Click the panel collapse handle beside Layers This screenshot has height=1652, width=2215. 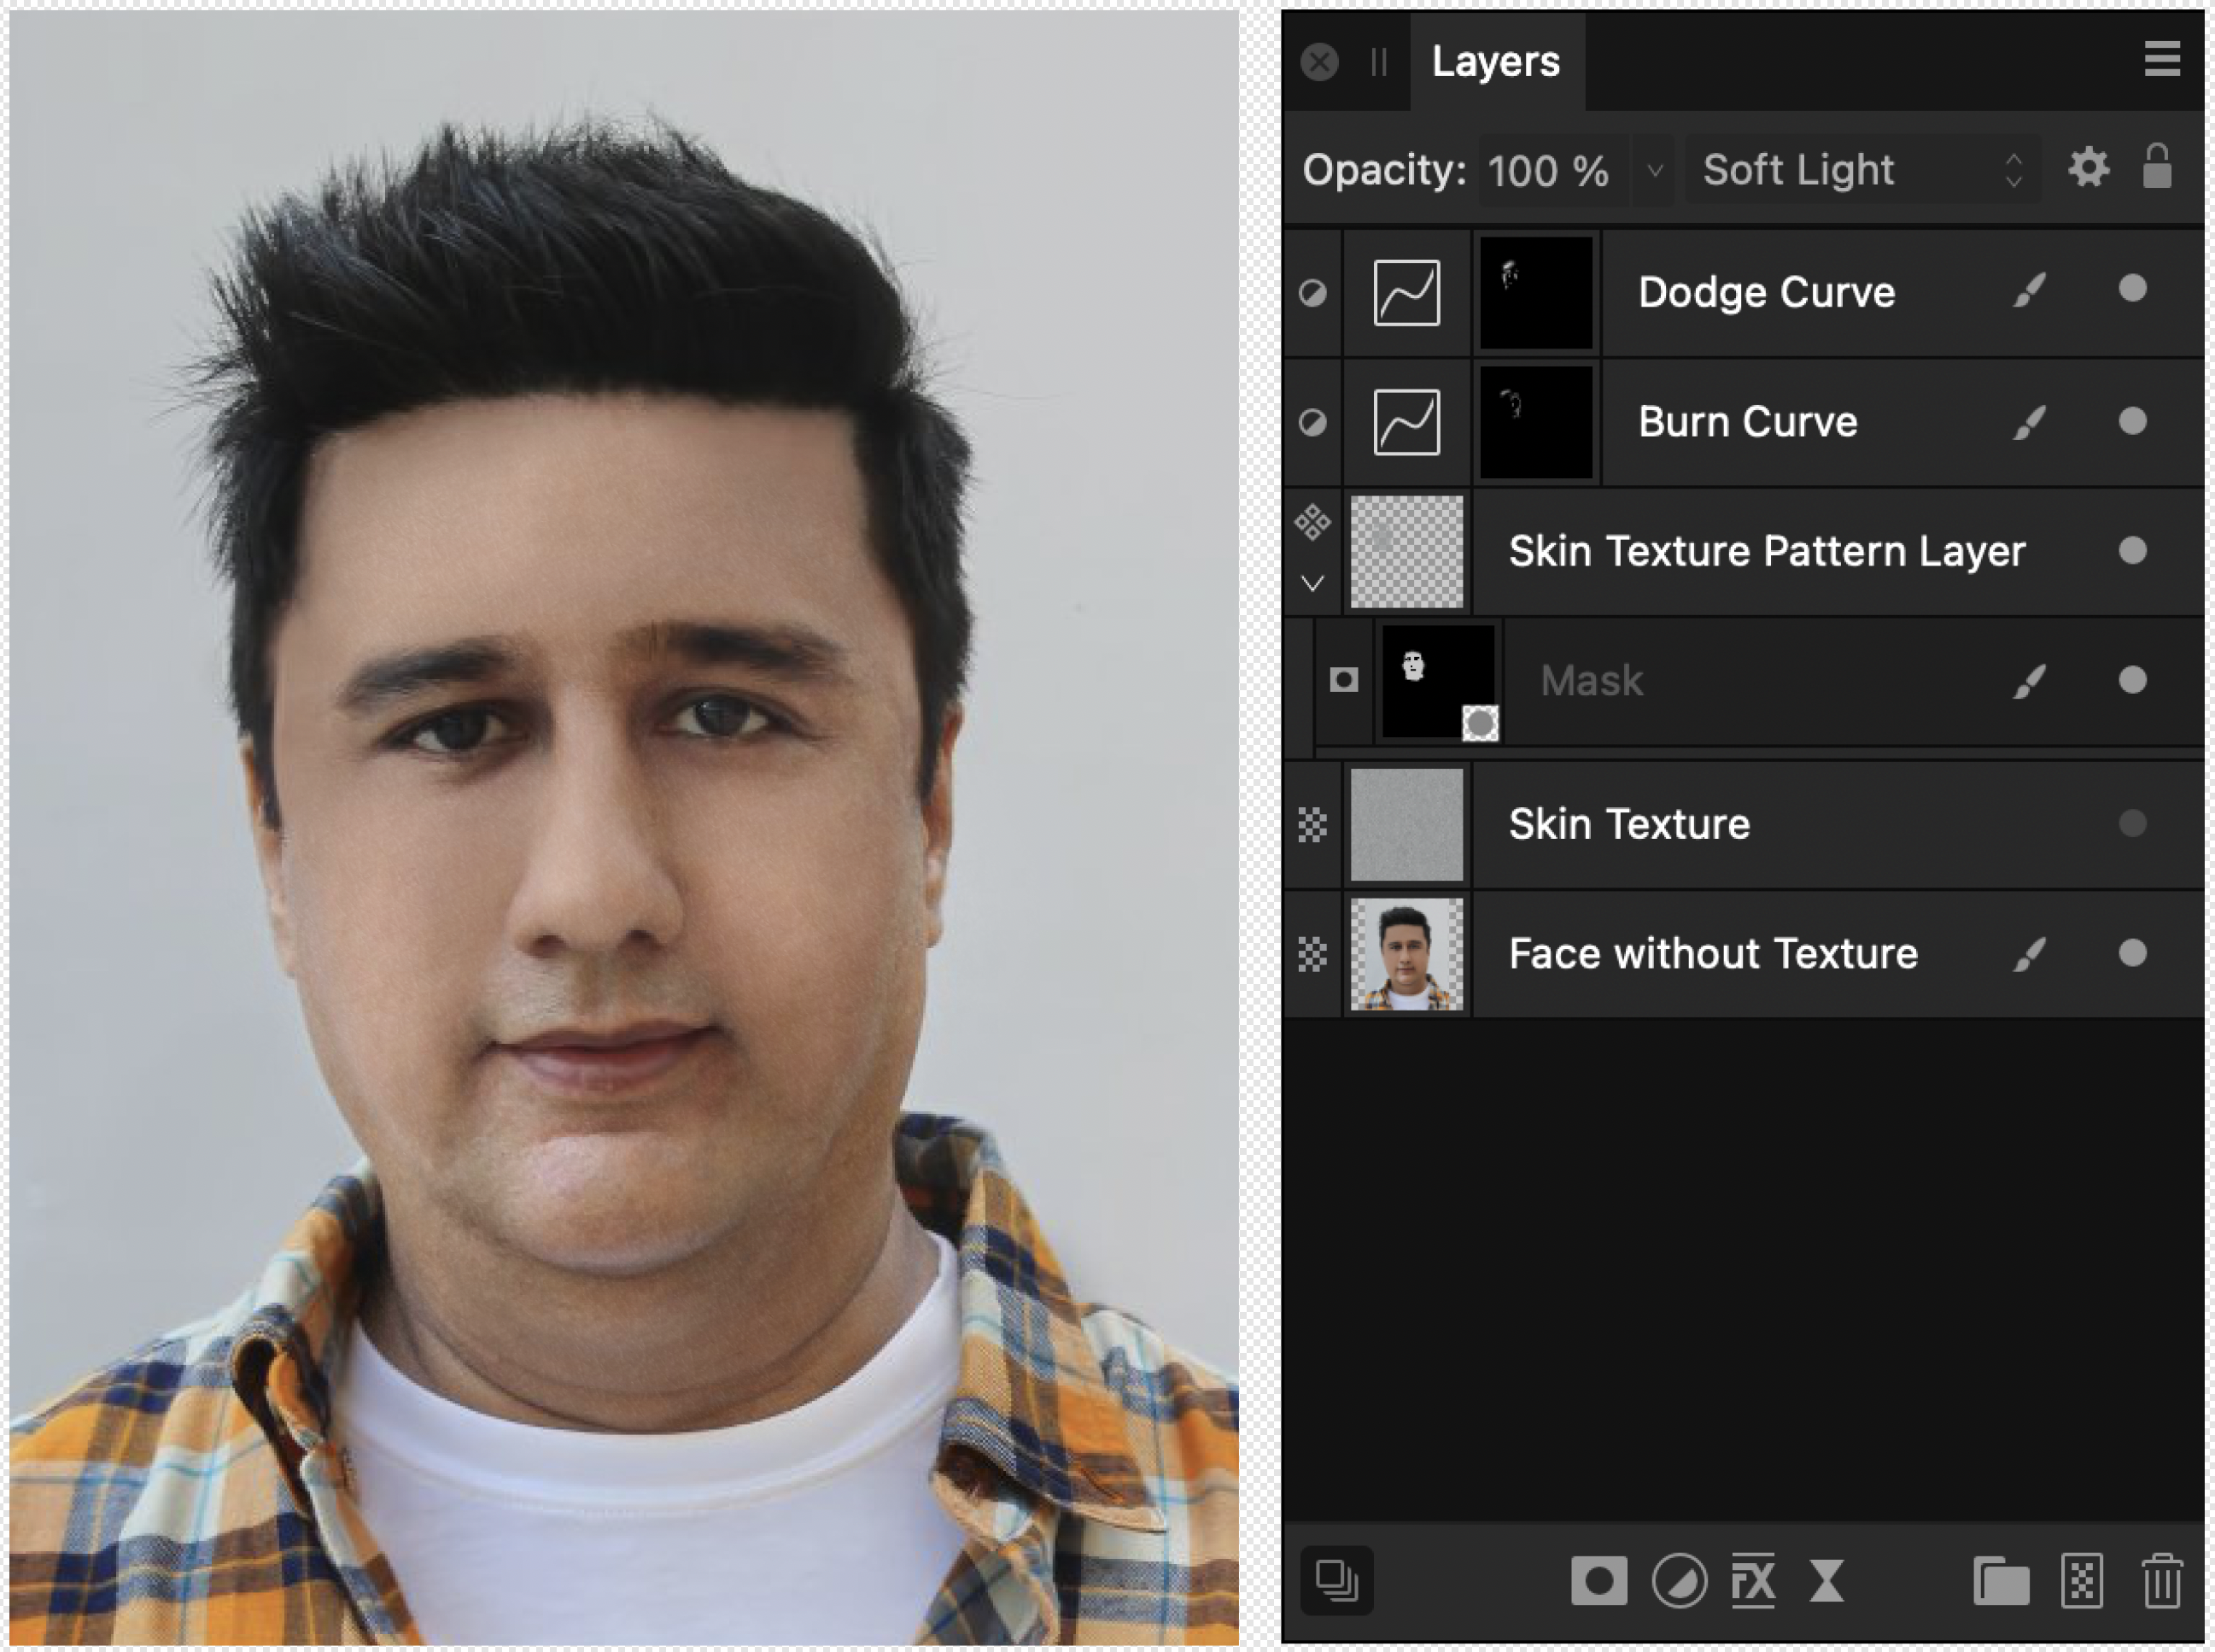(1378, 62)
